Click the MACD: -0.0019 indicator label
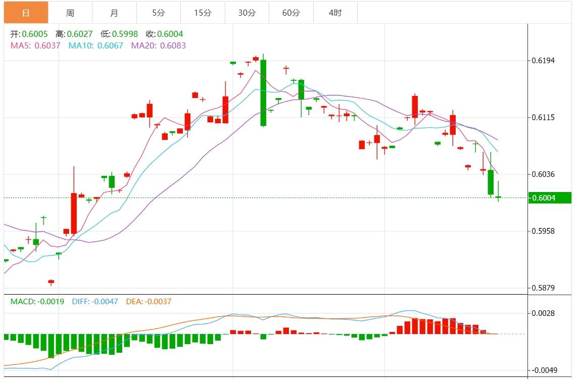 pos(37,302)
